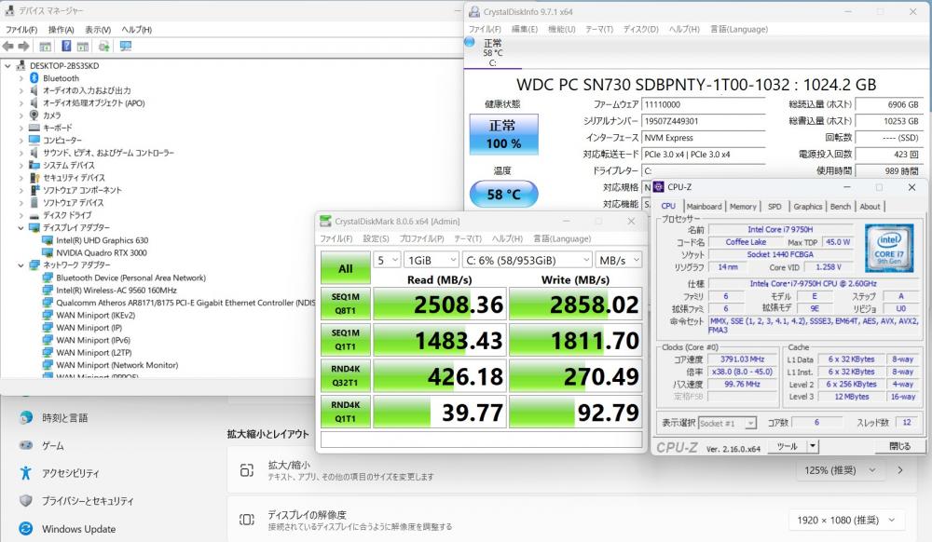
Task: Click the ツール button in CPU-Z
Action: tap(787, 446)
